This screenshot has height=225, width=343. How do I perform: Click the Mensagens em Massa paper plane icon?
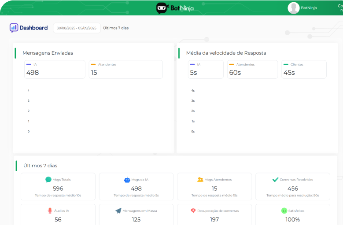point(118,211)
